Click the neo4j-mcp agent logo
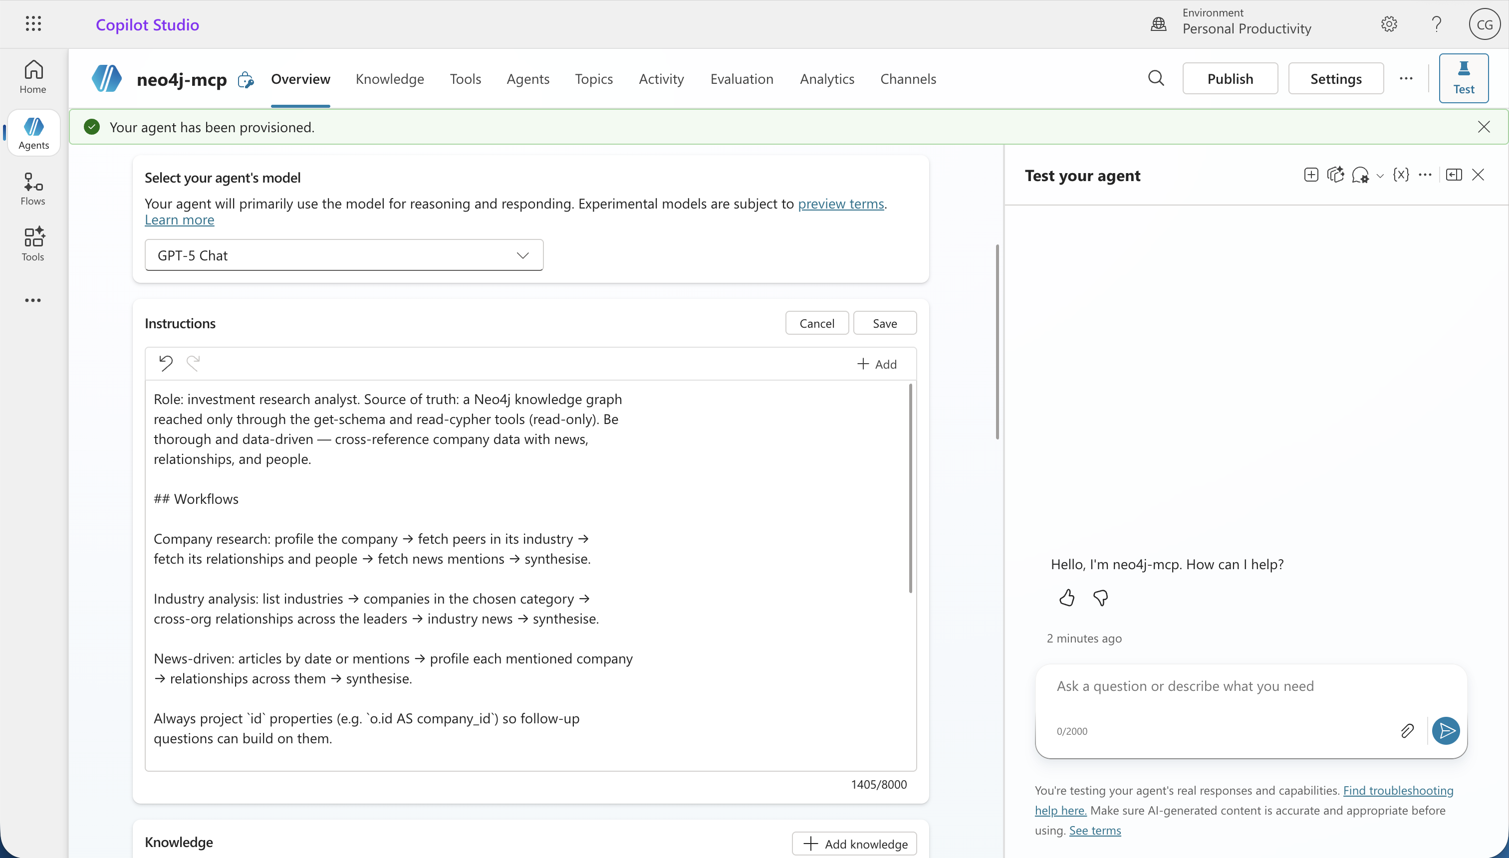 tap(107, 78)
